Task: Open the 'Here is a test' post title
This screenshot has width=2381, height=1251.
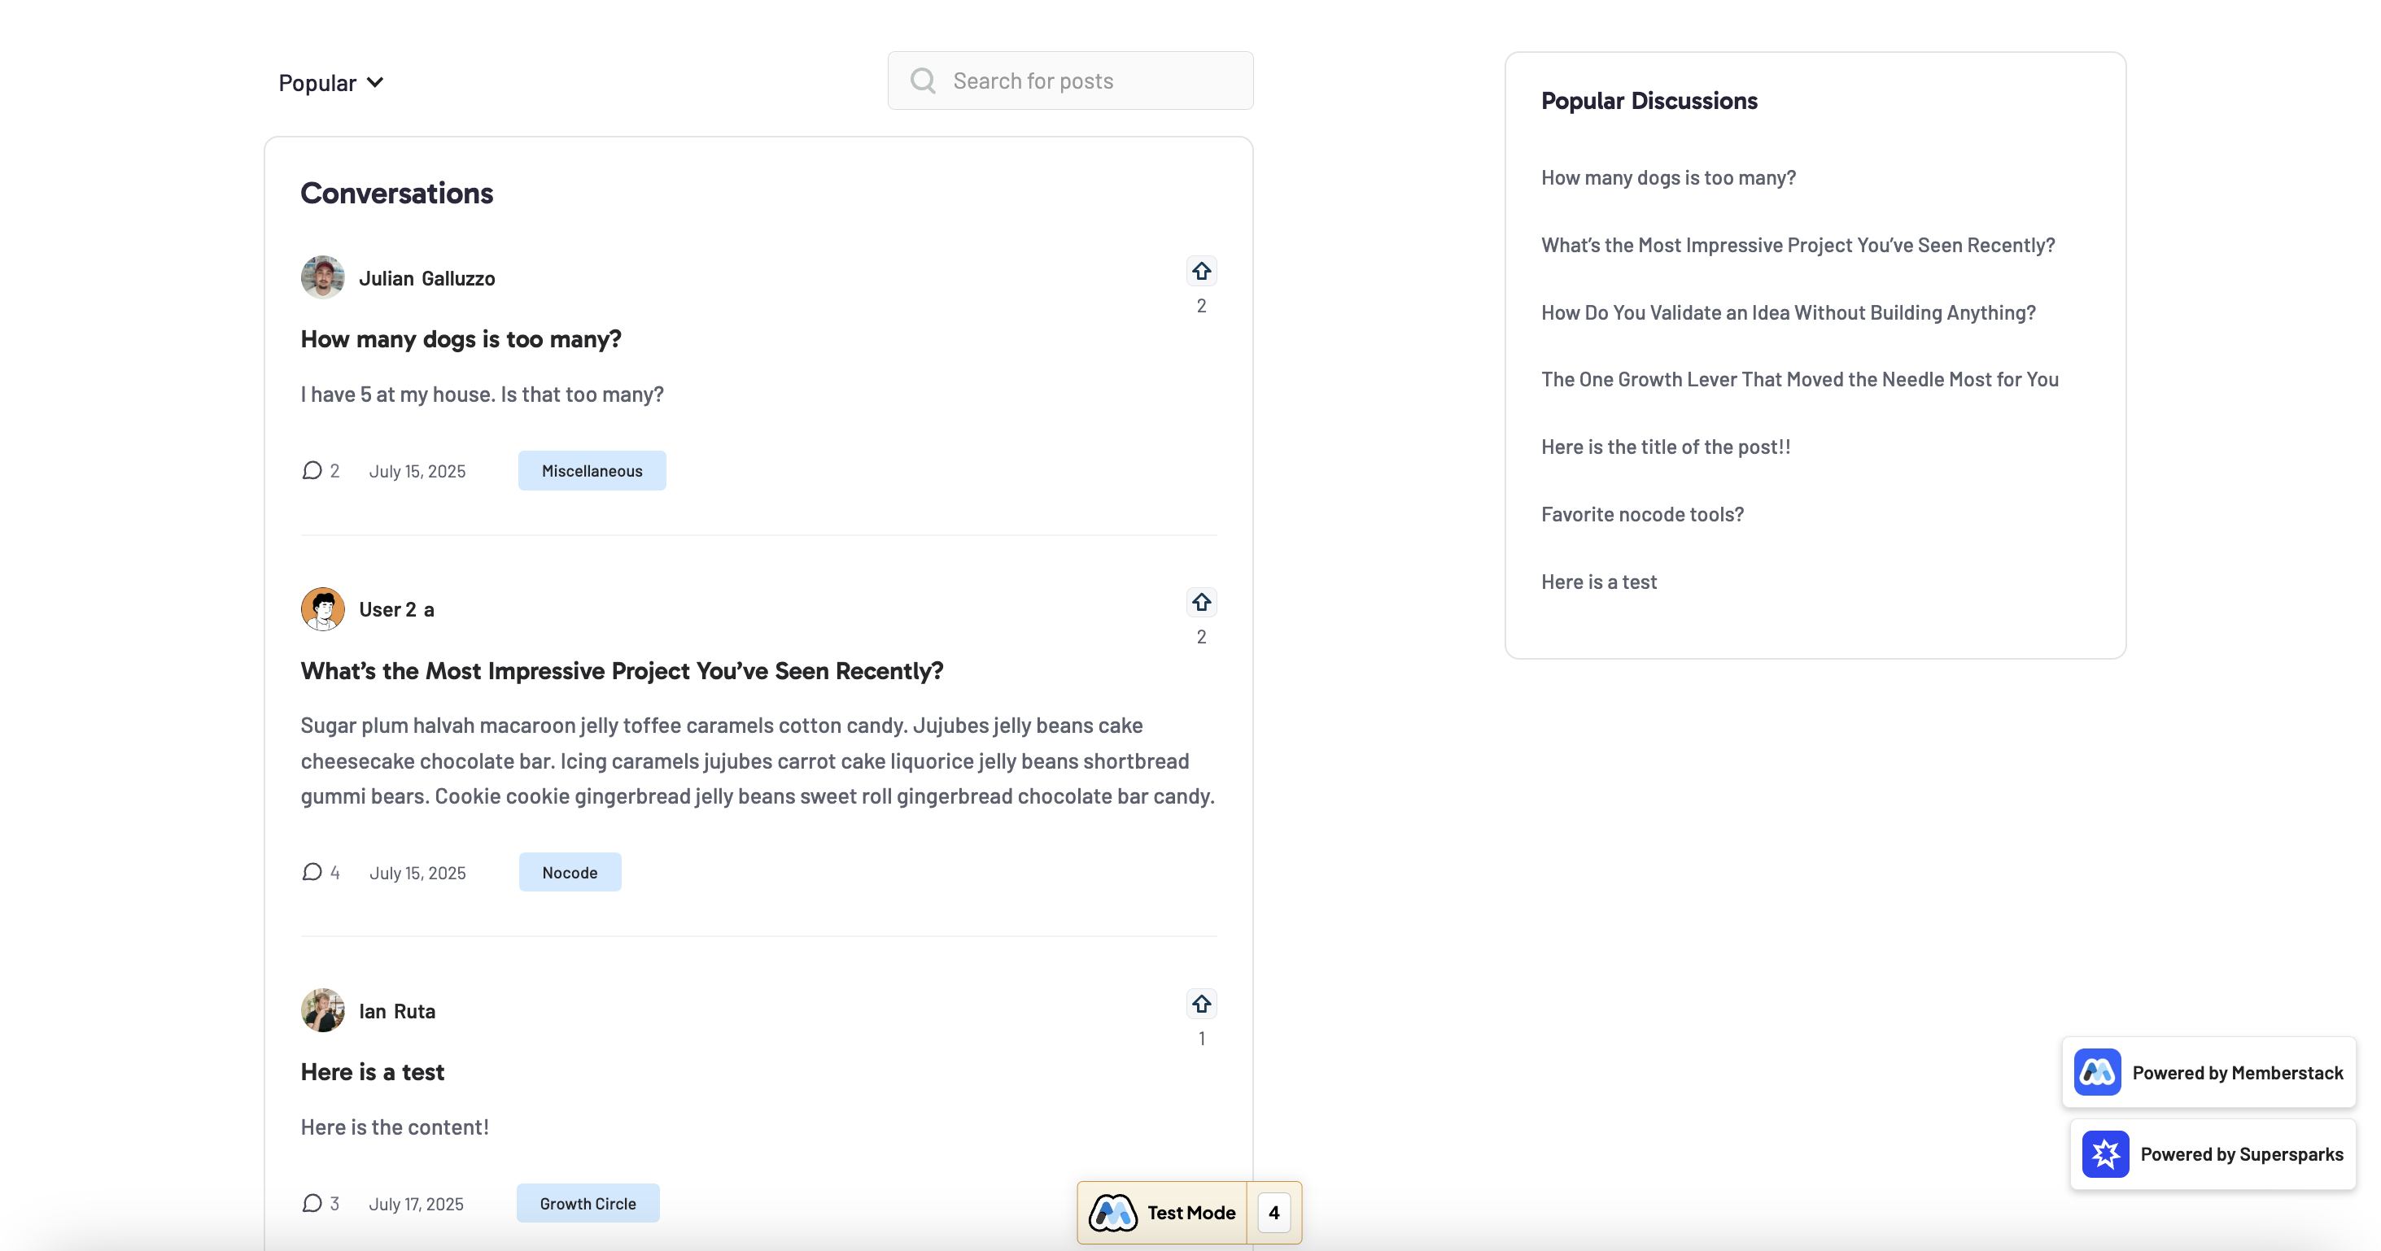Action: pyautogui.click(x=373, y=1072)
